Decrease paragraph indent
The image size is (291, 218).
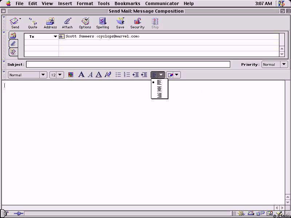pos(135,75)
